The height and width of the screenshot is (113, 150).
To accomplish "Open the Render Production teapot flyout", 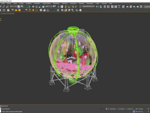I will [x=134, y=7].
